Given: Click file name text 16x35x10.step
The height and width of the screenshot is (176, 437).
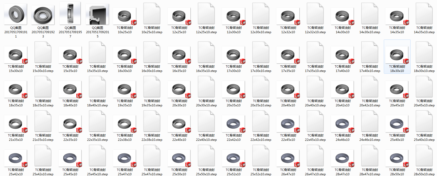Looking at the screenshot, I should tap(206, 71).
